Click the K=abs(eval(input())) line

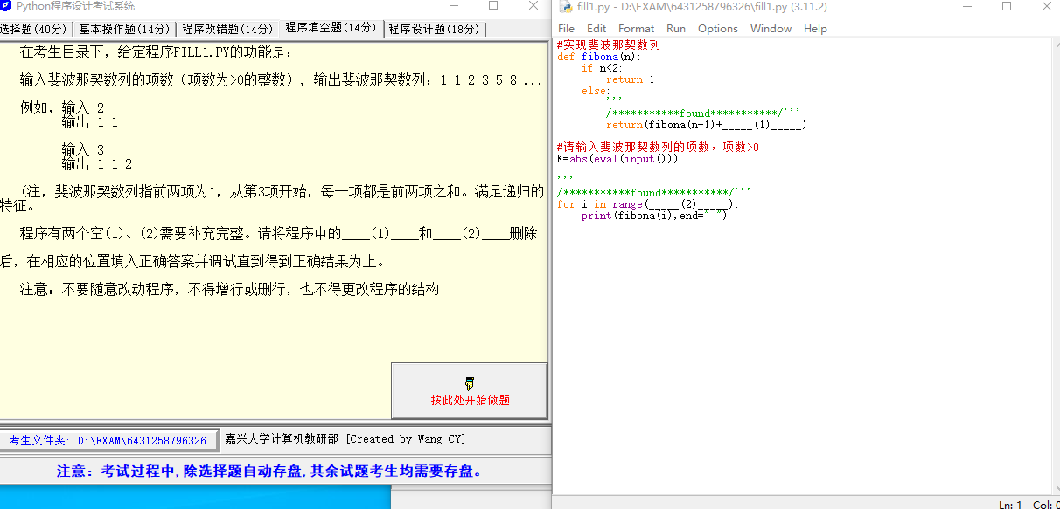click(617, 159)
